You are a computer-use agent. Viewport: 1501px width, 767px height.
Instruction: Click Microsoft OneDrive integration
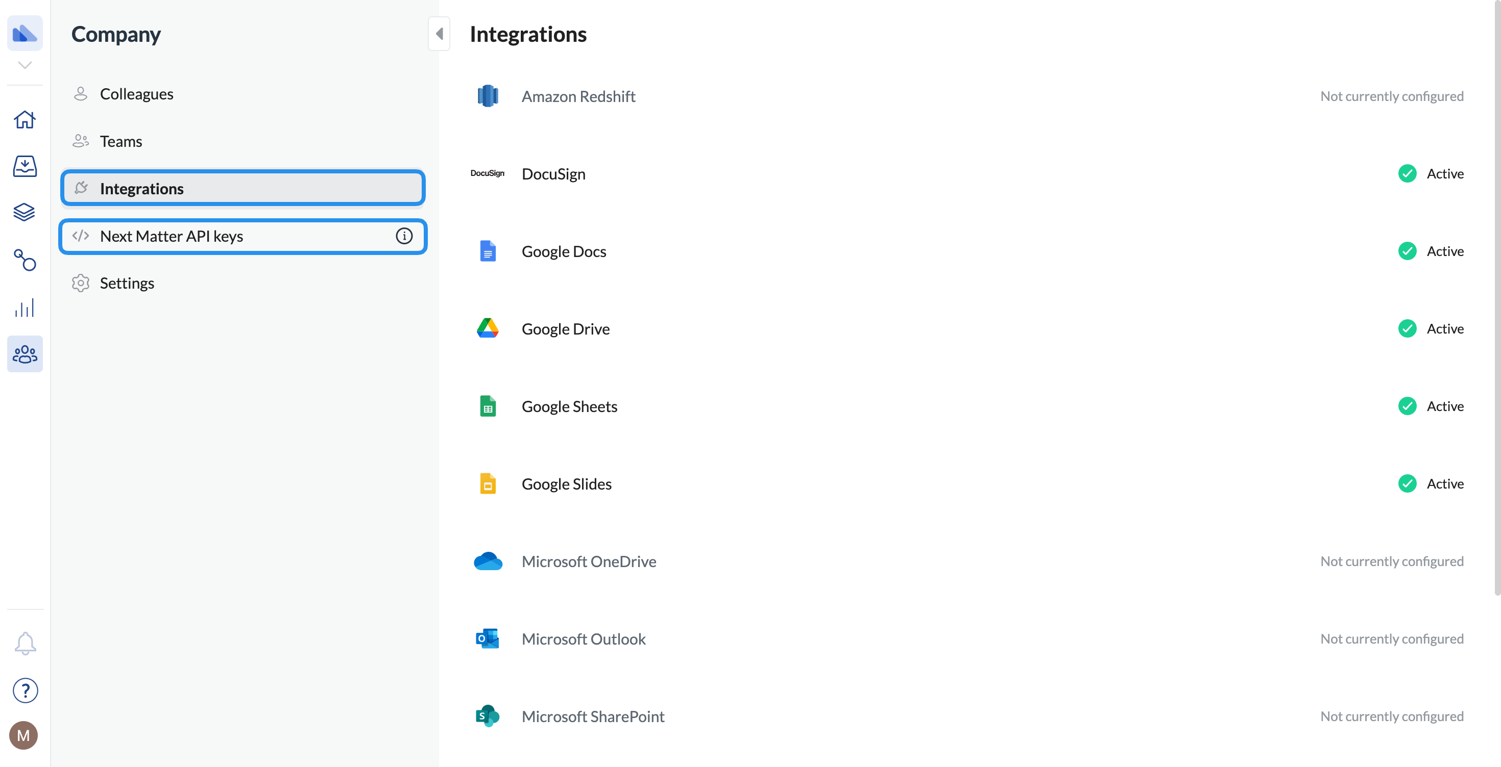pos(589,561)
